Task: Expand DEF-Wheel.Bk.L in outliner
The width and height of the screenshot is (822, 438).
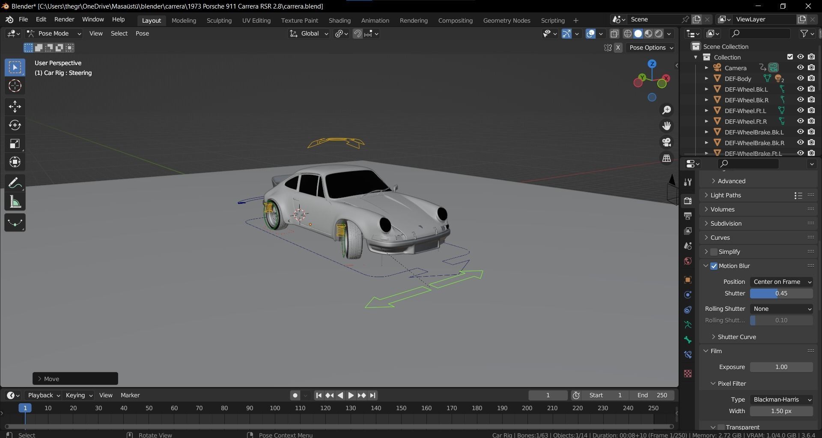Action: click(x=706, y=89)
